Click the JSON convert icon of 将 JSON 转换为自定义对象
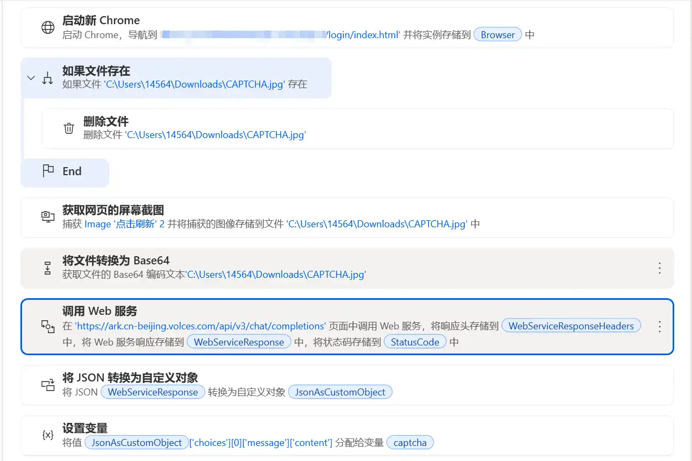 coord(48,385)
